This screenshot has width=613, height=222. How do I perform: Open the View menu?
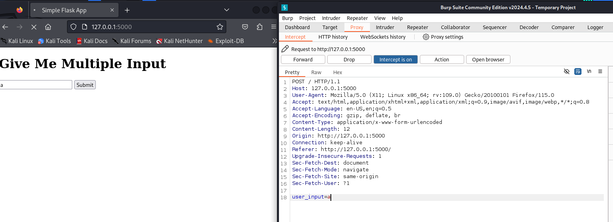pos(380,18)
